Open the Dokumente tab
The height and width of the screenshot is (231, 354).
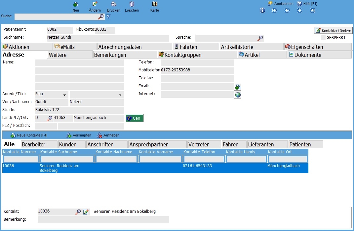click(x=319, y=55)
